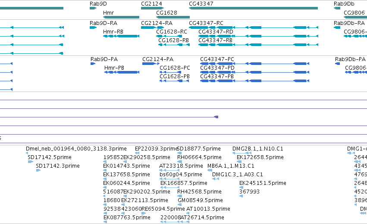This screenshot has width=367, height=224.
Task: Select protein CG1628-PC
Action: point(171,72)
